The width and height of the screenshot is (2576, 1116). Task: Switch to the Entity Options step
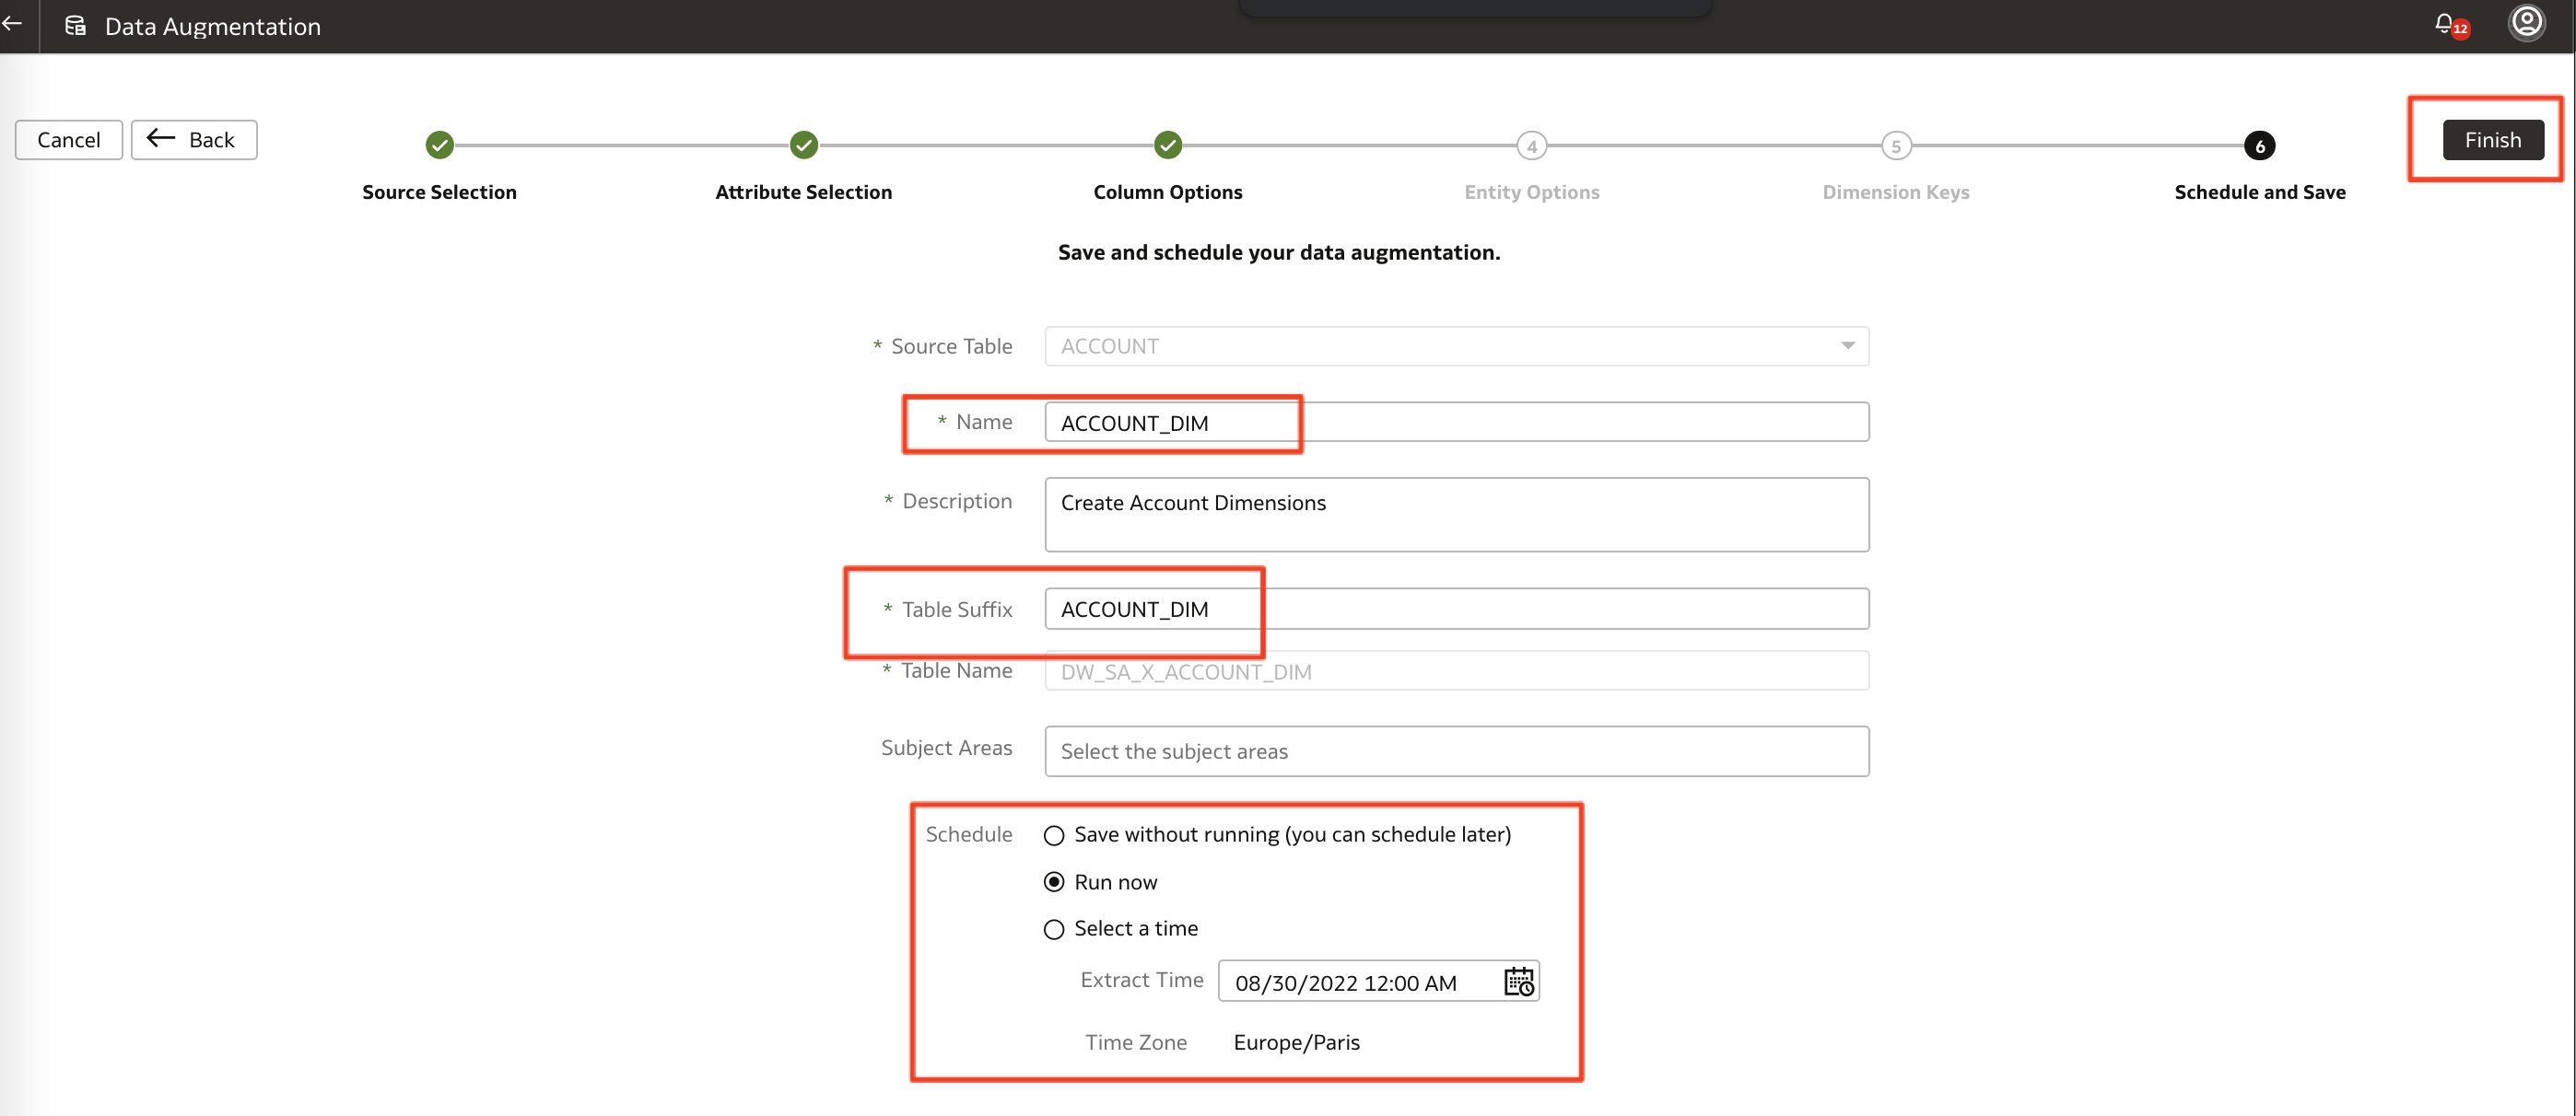[1531, 145]
